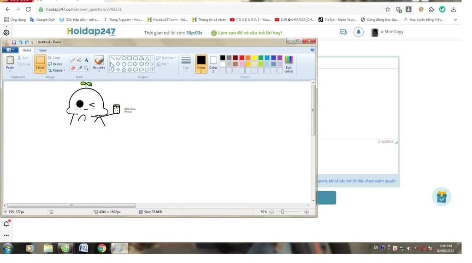Pick the red color swatch
The image size is (472, 263).
click(242, 58)
